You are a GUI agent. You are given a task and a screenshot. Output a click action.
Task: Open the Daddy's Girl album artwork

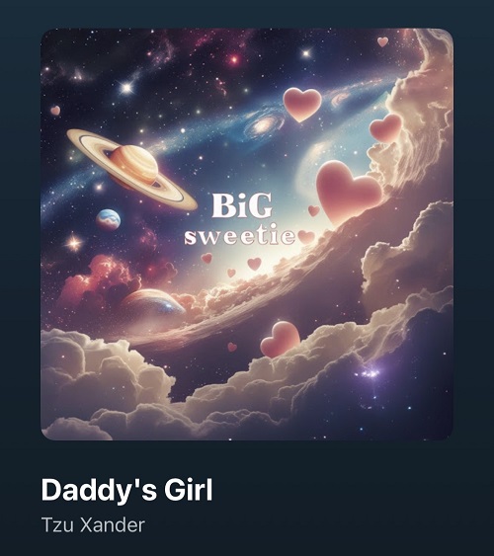(x=247, y=234)
